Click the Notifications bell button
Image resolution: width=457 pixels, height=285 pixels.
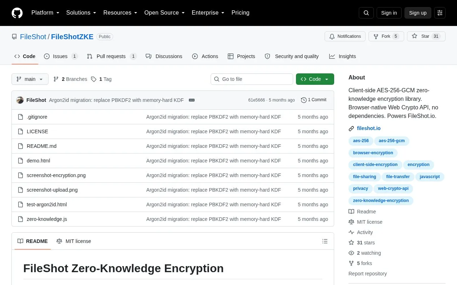(x=345, y=36)
